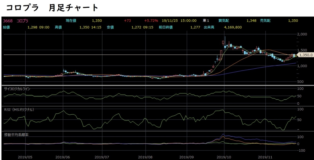Image resolution: width=314 pixels, height=160 pixels.
Task: Select the RSI (MSオリジナル) indicator title
Action: pyautogui.click(x=19, y=110)
